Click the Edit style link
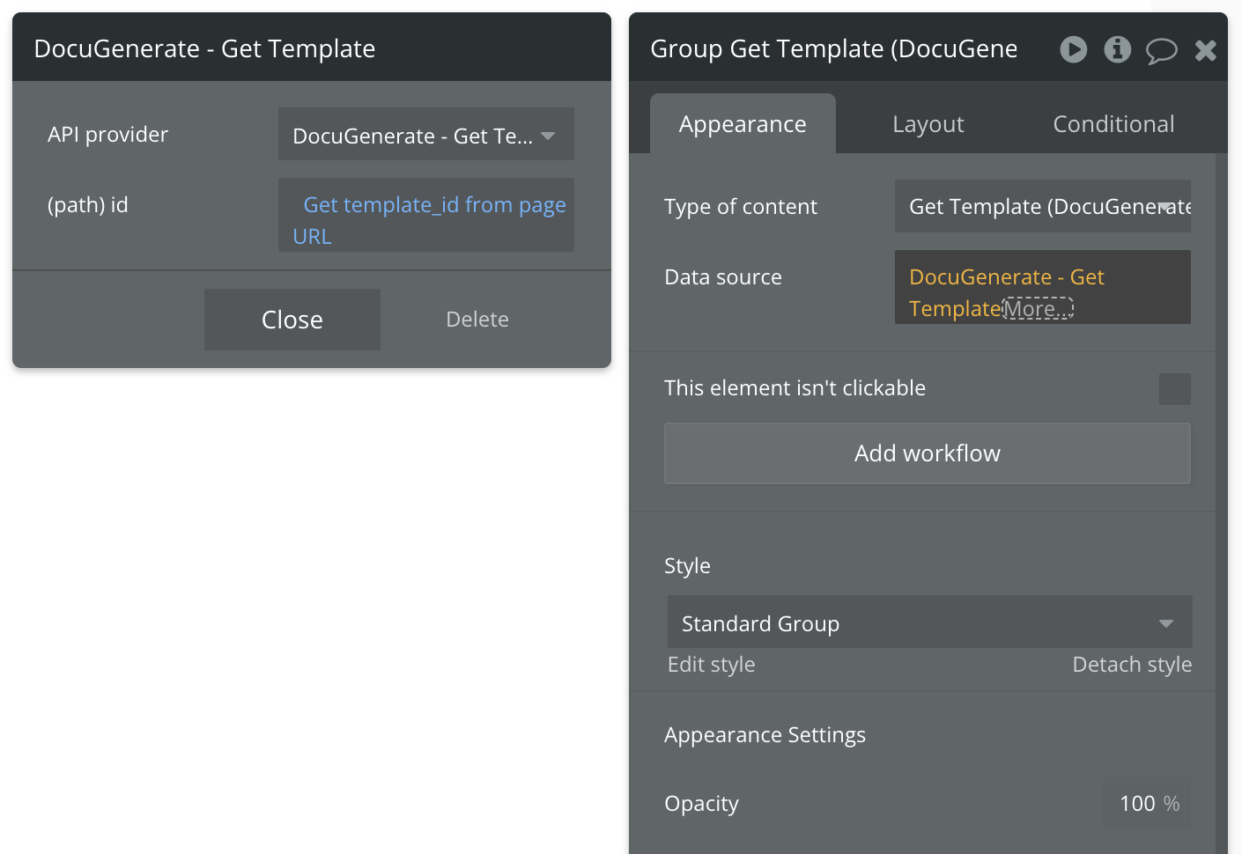1242x854 pixels. point(712,665)
